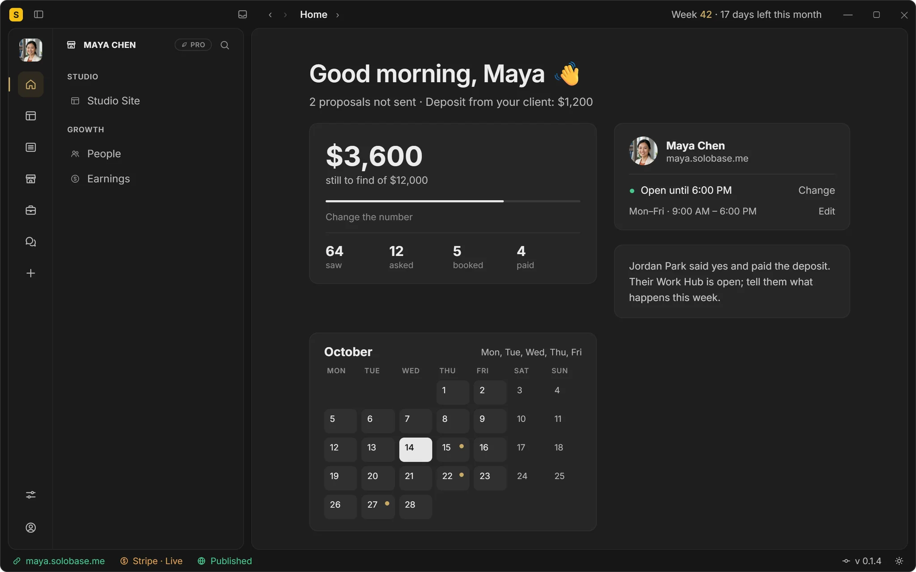This screenshot has width=916, height=572.
Task: Open the list document icon in rail
Action: coord(30,147)
